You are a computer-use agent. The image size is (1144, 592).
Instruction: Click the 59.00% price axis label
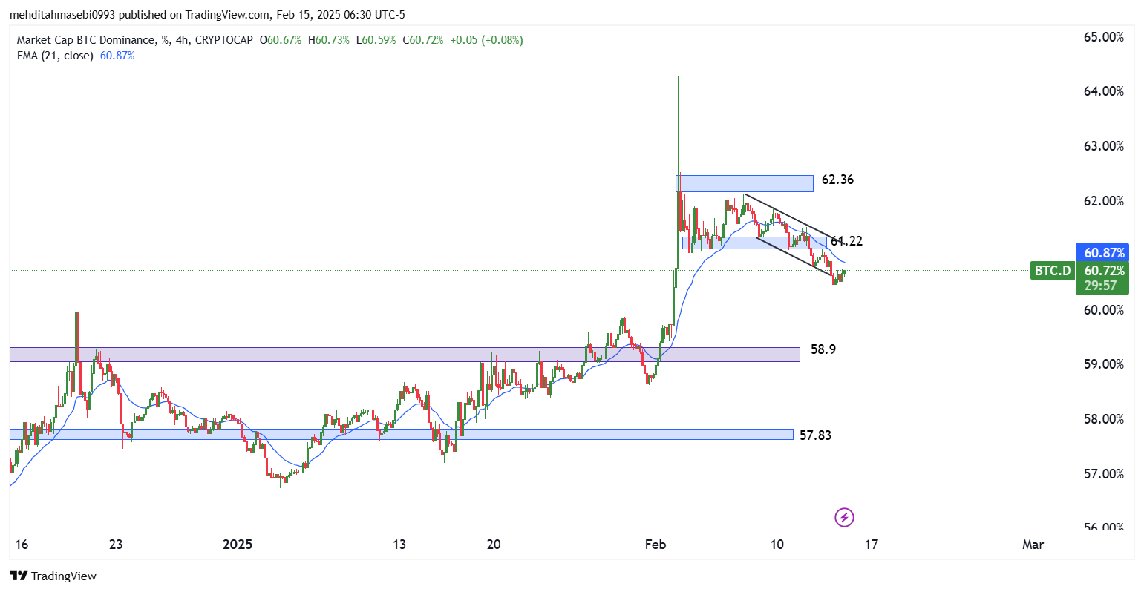click(1104, 364)
